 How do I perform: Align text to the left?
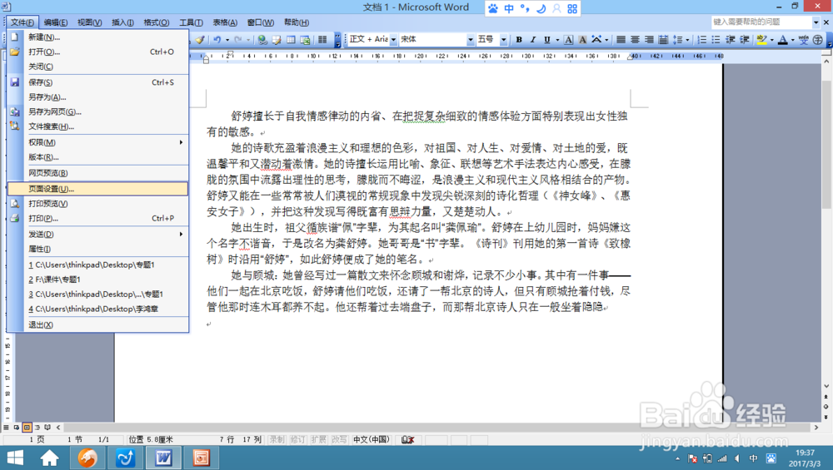pyautogui.click(x=621, y=40)
